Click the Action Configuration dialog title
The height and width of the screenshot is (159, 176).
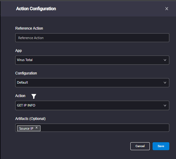point(36,9)
